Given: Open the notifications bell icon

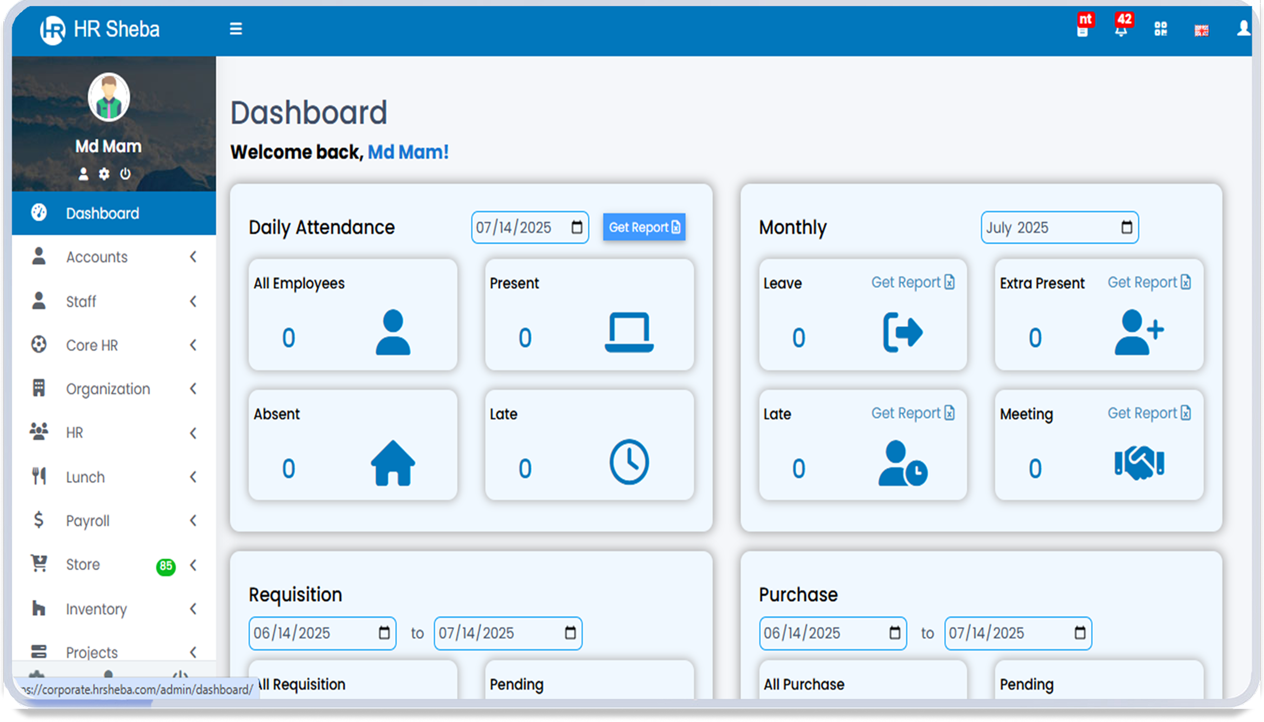Looking at the screenshot, I should point(1121,31).
